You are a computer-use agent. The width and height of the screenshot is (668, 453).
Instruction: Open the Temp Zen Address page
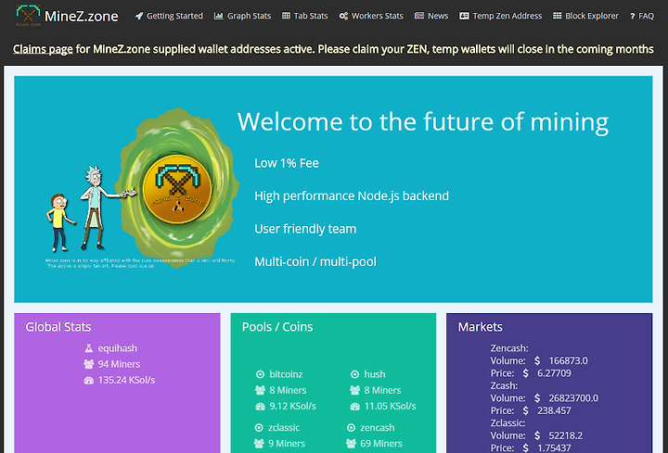[x=507, y=16]
